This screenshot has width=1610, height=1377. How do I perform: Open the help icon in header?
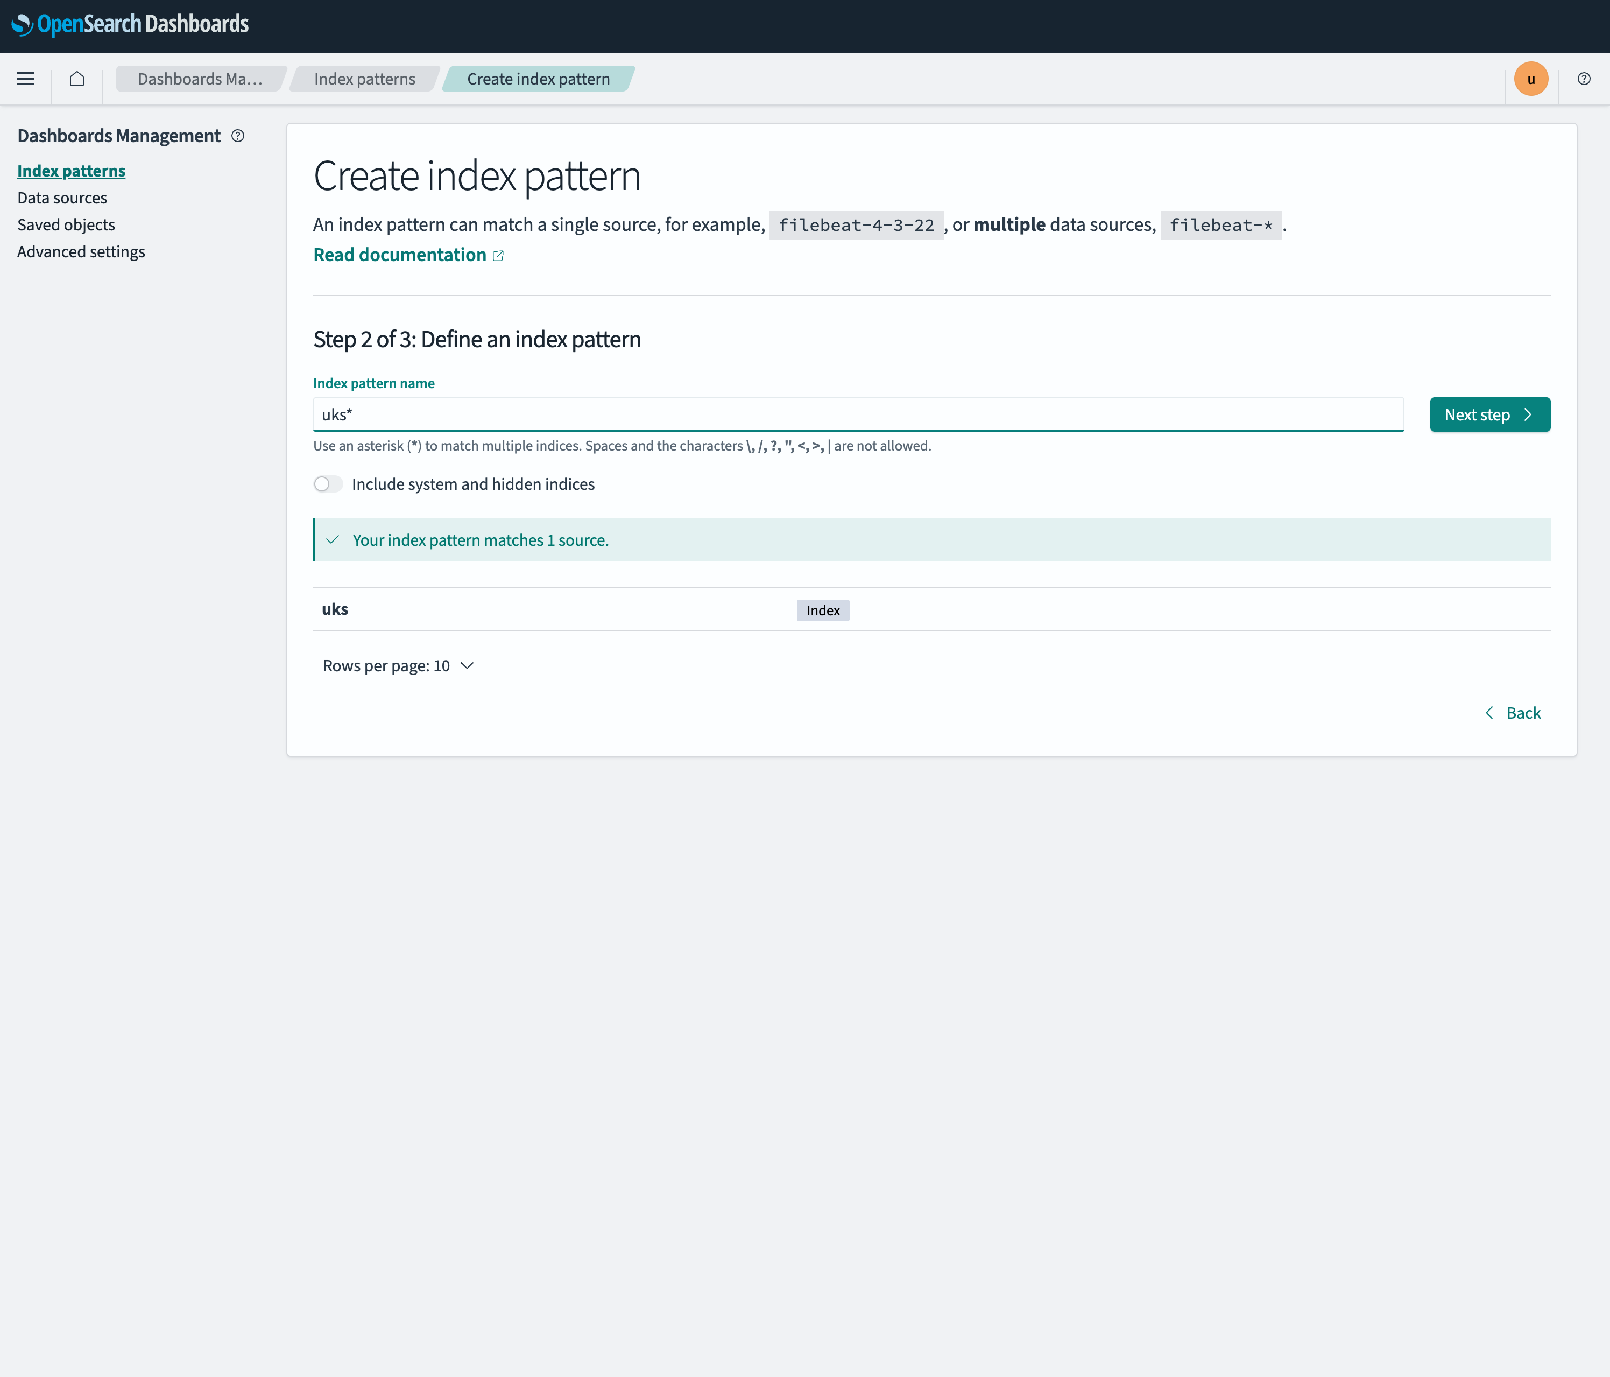(x=1584, y=79)
